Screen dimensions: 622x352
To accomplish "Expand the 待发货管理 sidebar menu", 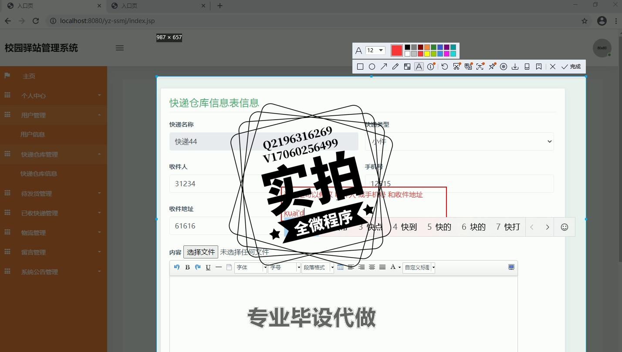I will click(54, 194).
